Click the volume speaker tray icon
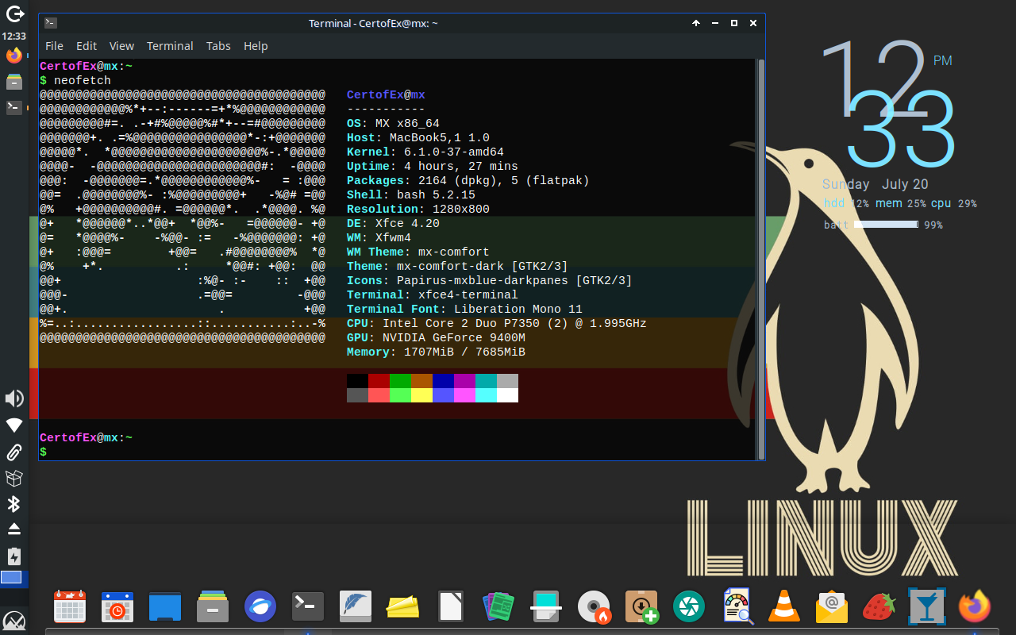 [14, 398]
